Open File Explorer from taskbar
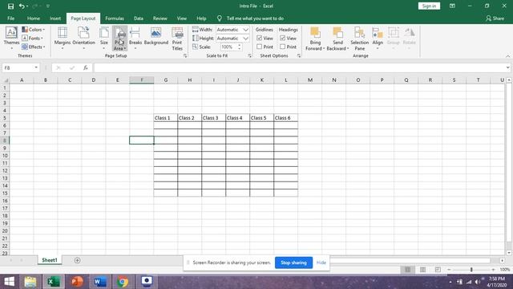513x289 pixels. pyautogui.click(x=30, y=282)
